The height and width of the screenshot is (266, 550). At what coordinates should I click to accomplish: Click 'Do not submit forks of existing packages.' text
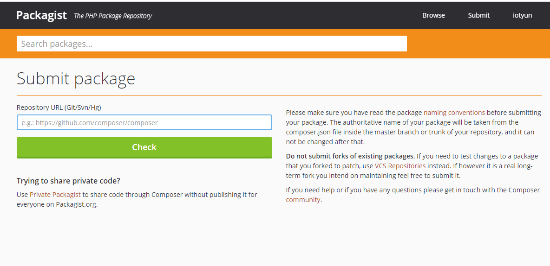click(350, 156)
